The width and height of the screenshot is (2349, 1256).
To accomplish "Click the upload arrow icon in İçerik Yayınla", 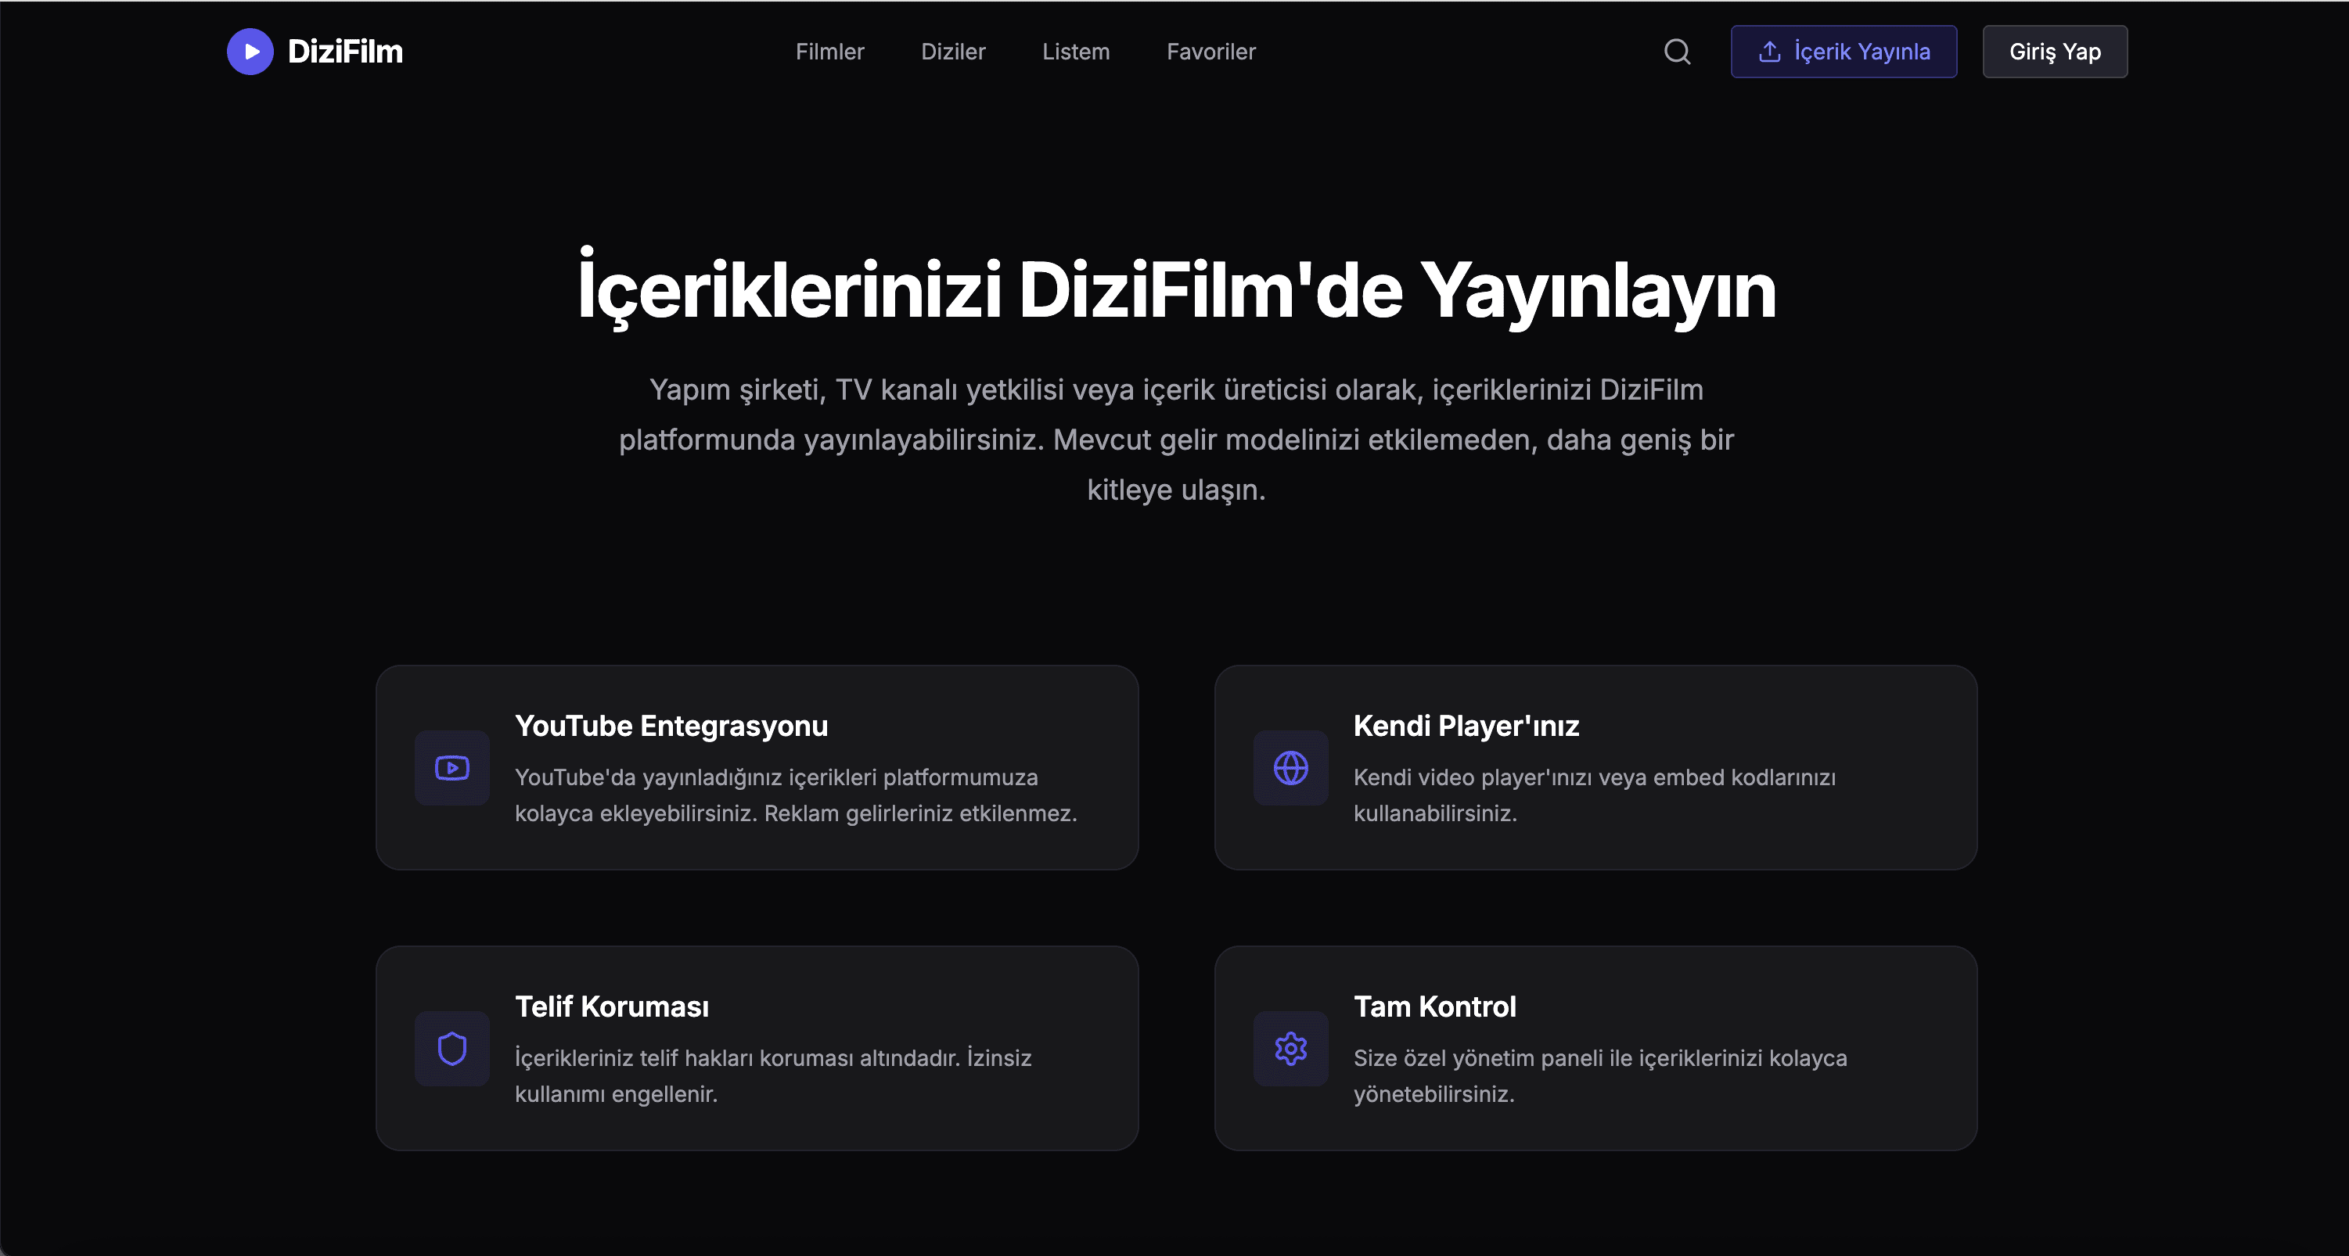I will 1769,52.
